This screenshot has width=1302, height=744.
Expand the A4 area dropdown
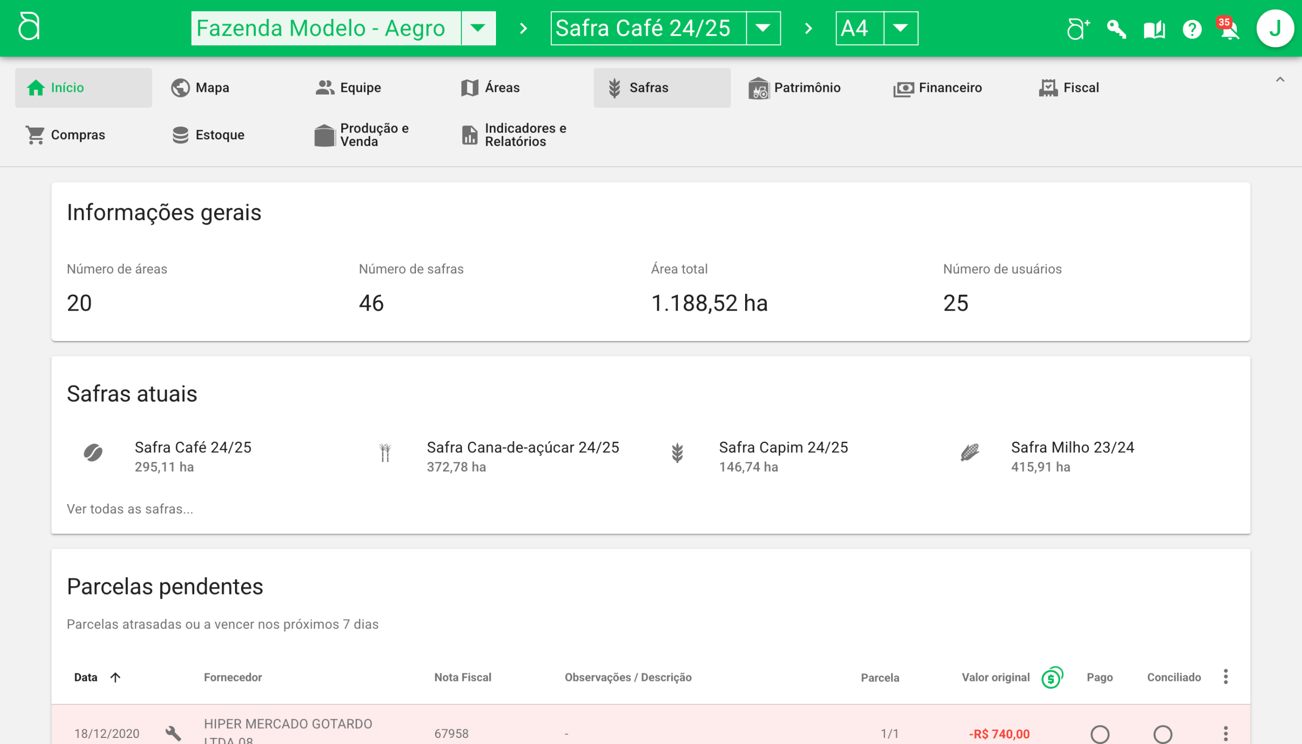901,28
